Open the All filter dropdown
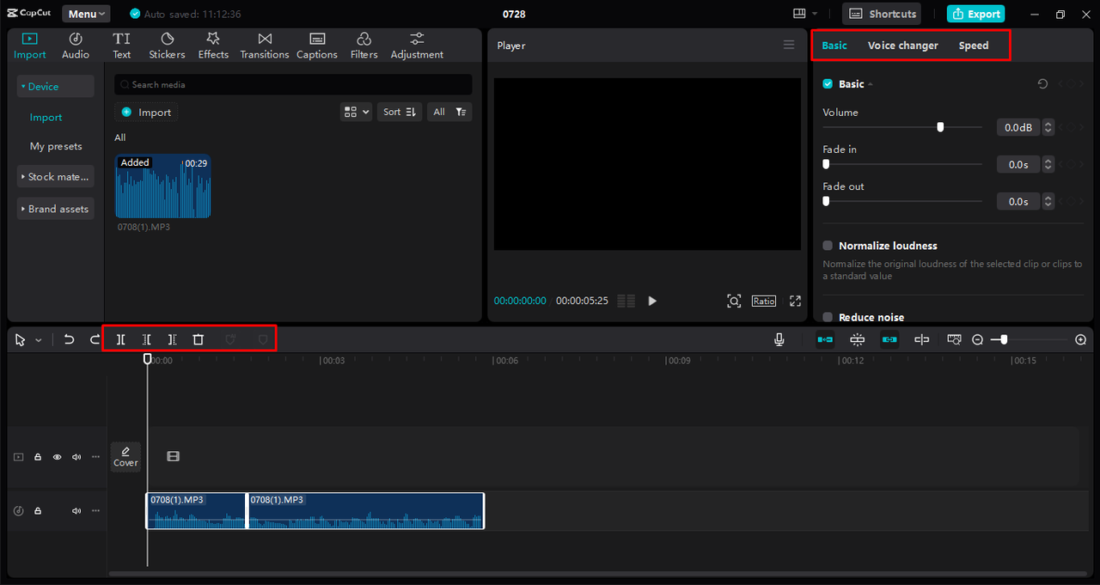Screen dimensions: 1100x585 [x=449, y=112]
